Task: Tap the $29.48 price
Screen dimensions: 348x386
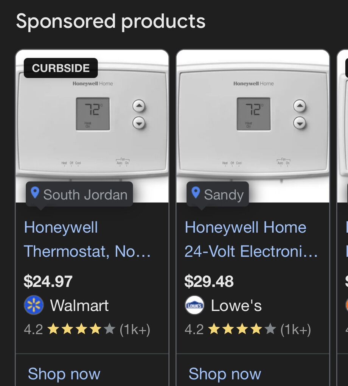Action: tap(209, 282)
